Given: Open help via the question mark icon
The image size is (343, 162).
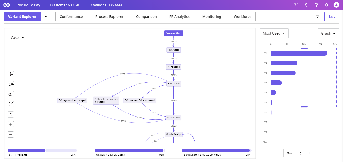Looking at the screenshot, I should pyautogui.click(x=316, y=5).
